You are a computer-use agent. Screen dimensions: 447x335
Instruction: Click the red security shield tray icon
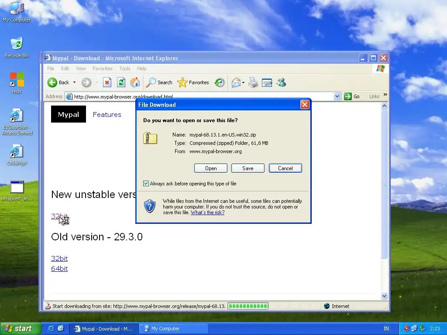[406, 328]
